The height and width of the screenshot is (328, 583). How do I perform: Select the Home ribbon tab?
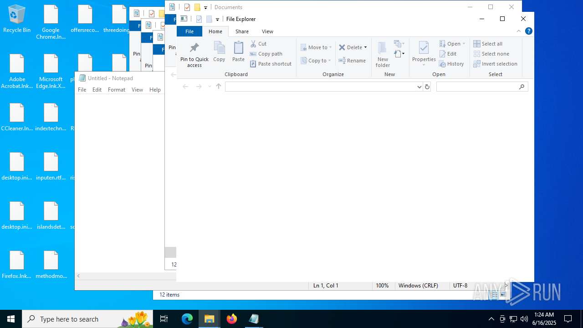coord(215,31)
